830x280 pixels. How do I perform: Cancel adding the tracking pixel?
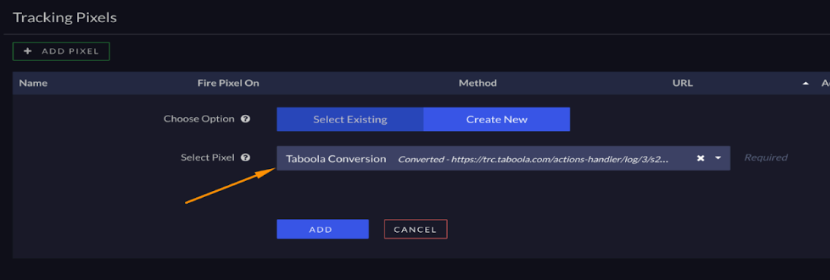[416, 229]
